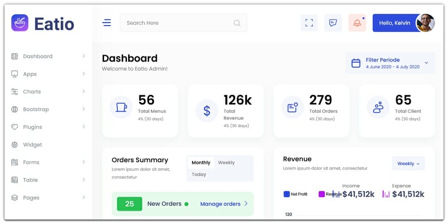This screenshot has width=448, height=224.
Task: Click the 279 Total Orders value
Action: [321, 100]
